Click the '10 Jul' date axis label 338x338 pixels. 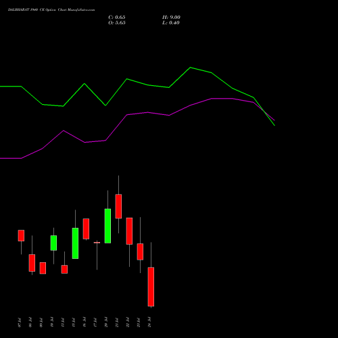[x=52, y=322]
